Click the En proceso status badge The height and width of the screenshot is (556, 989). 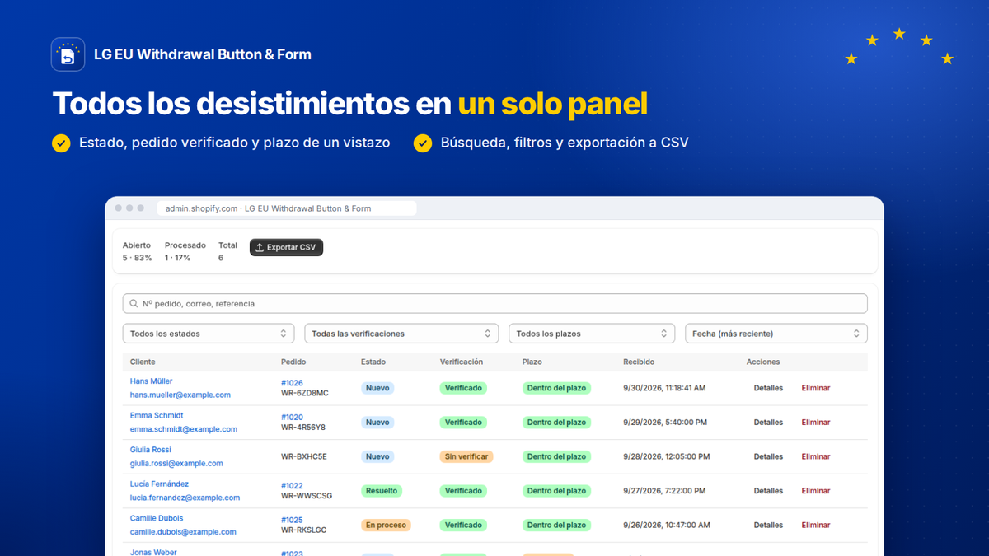pos(386,526)
